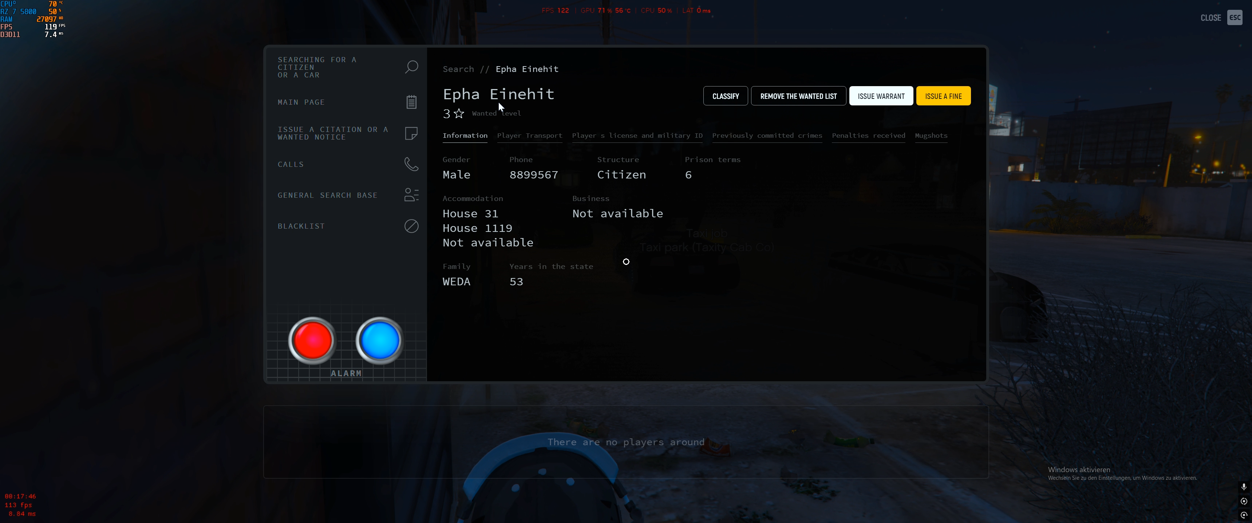The width and height of the screenshot is (1252, 523).
Task: Click Remove the Wanted List button
Action: (x=798, y=96)
